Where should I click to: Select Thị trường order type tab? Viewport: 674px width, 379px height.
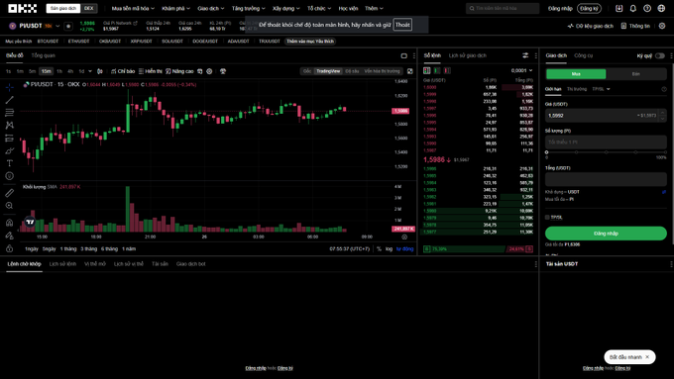[577, 89]
